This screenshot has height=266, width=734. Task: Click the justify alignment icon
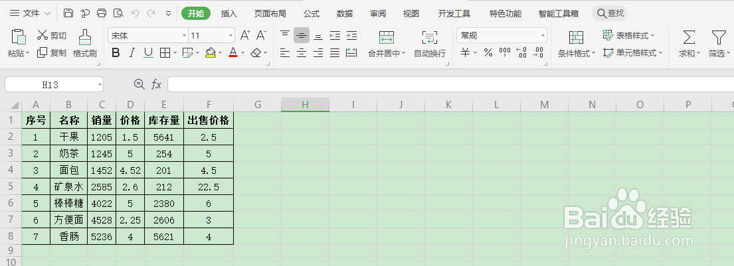335,53
